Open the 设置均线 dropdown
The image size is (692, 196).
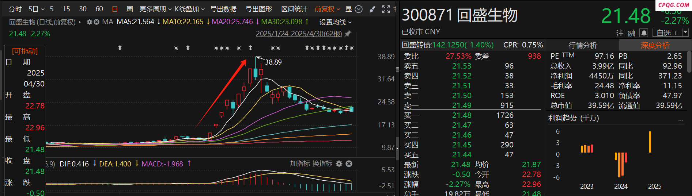tap(336, 22)
